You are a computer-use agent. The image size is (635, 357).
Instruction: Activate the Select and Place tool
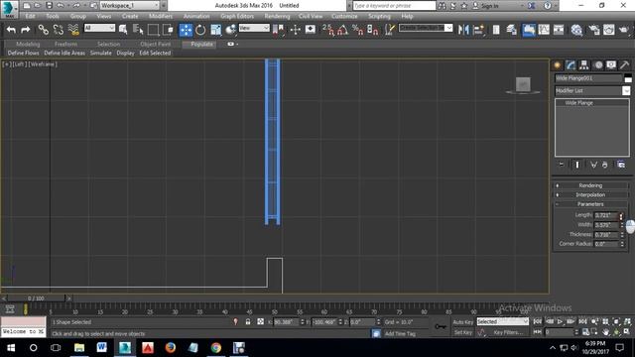point(231,30)
